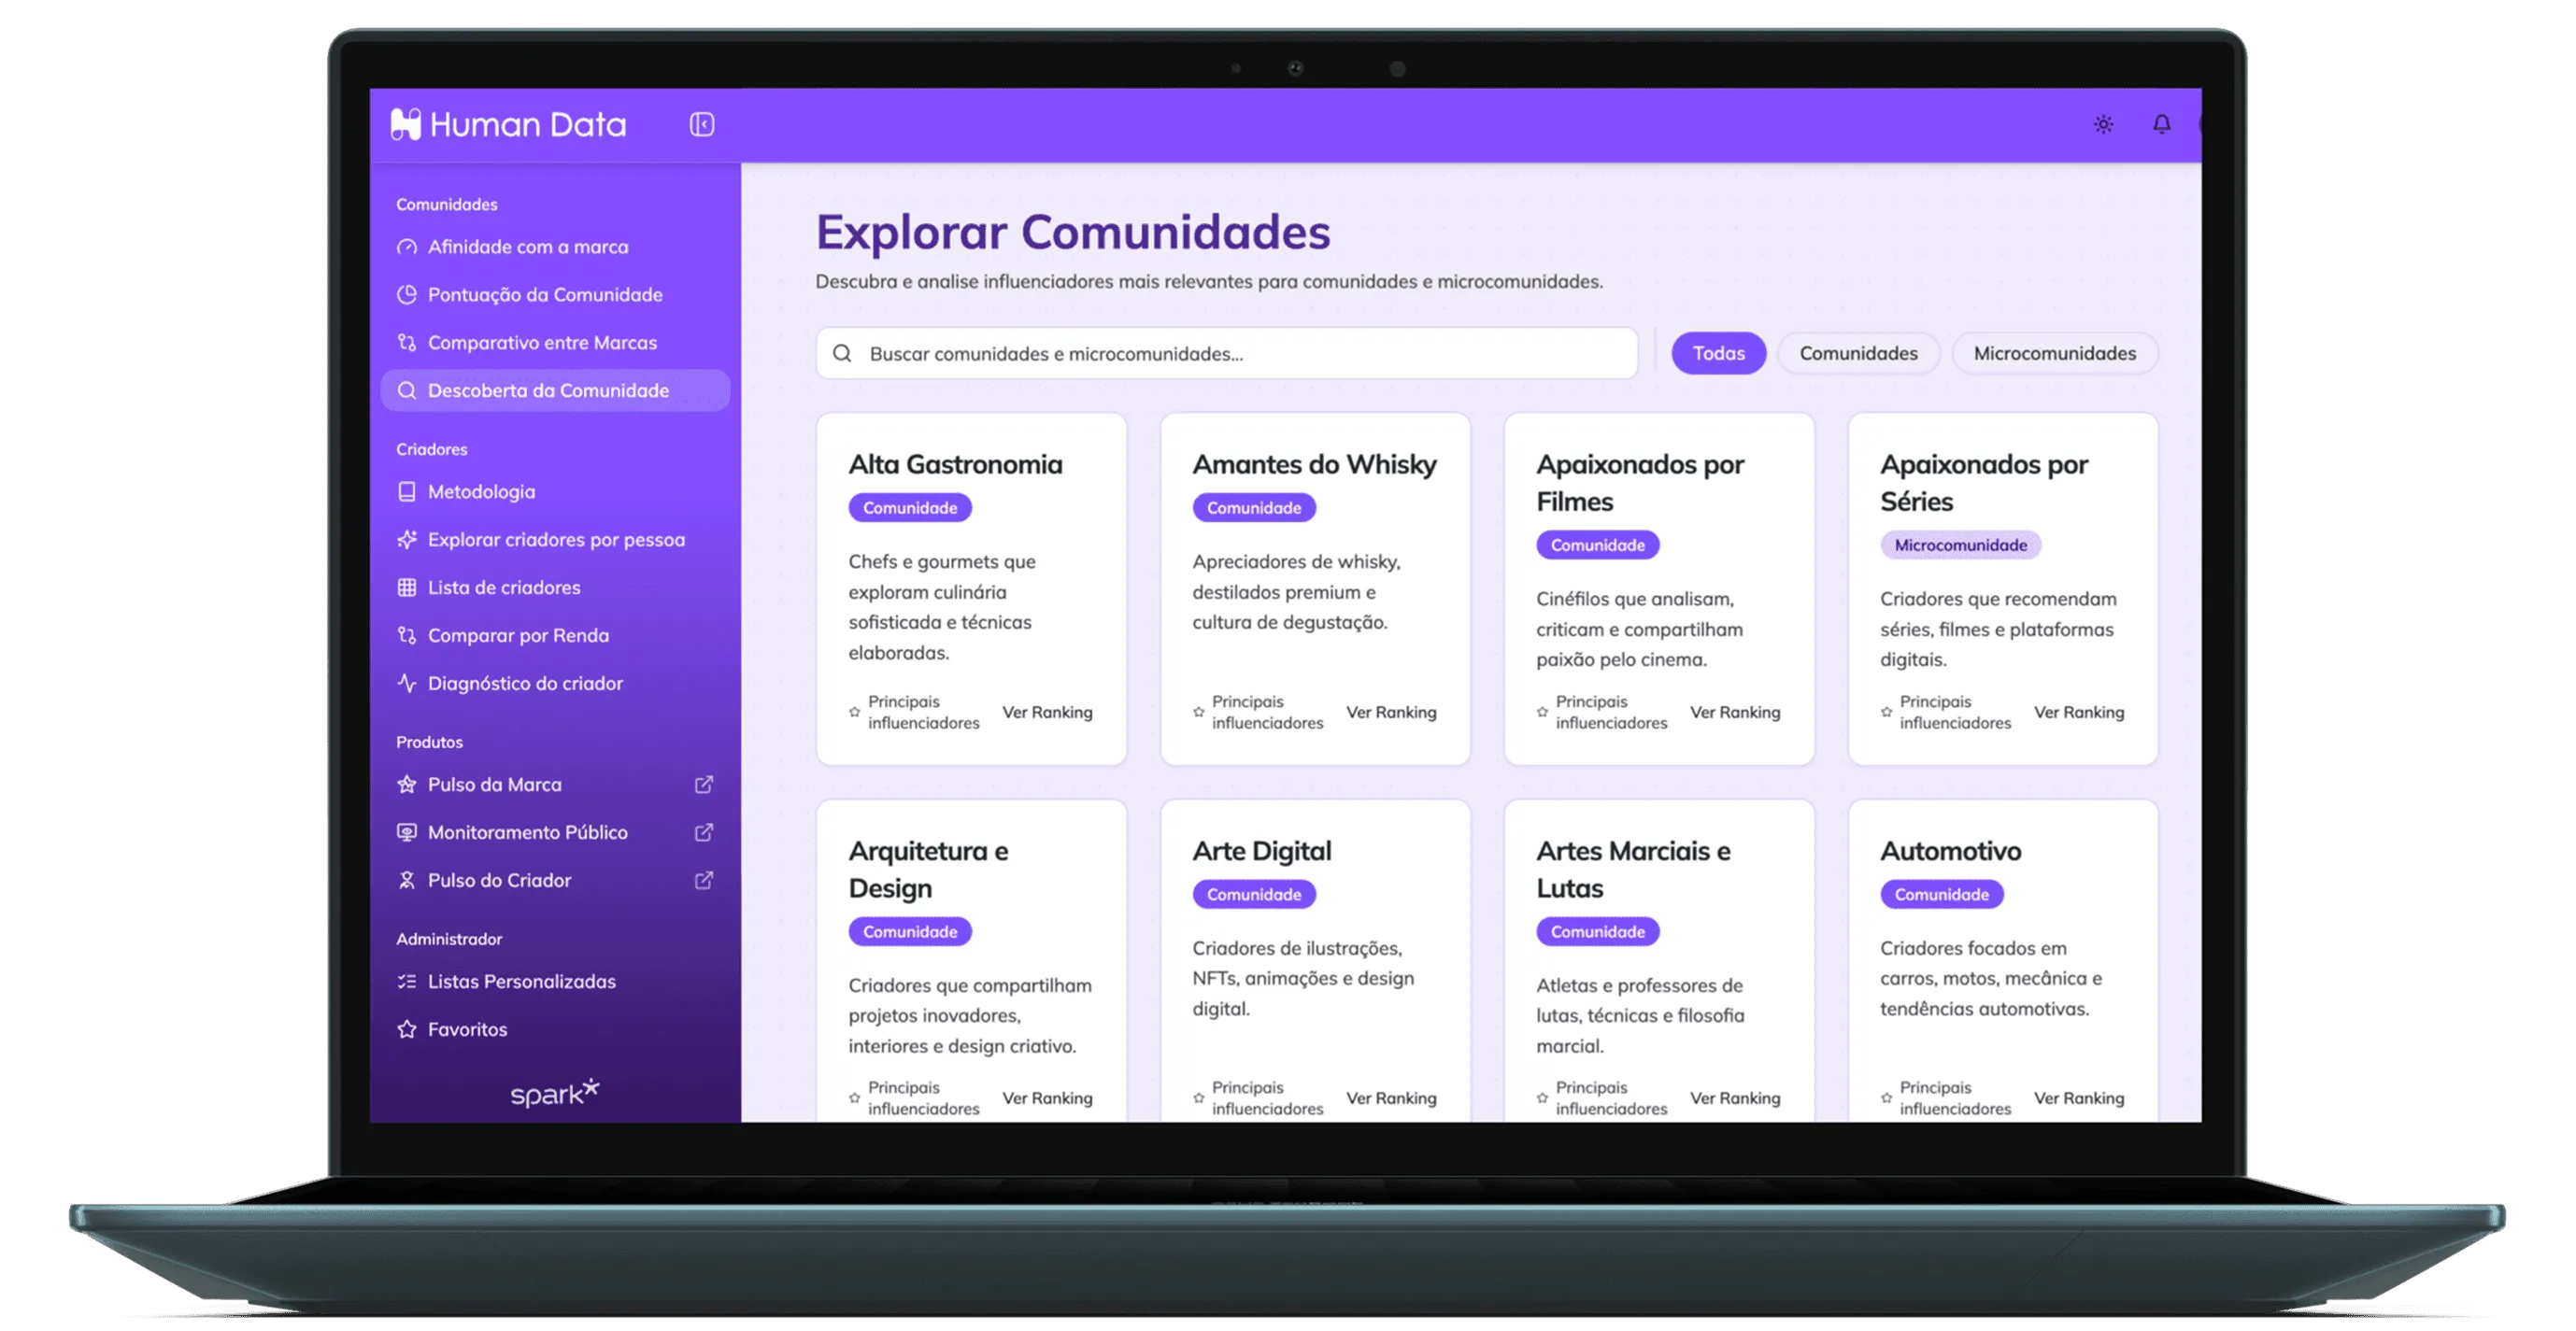View ranking for Amantes do Whisky
The width and height of the screenshot is (2576, 1331).
pyautogui.click(x=1391, y=712)
